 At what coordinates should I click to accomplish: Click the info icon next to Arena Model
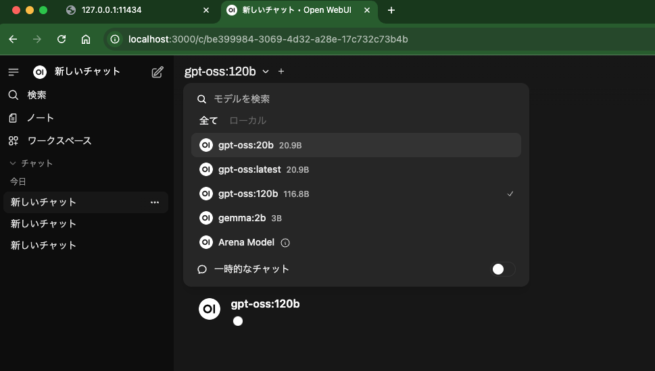285,243
